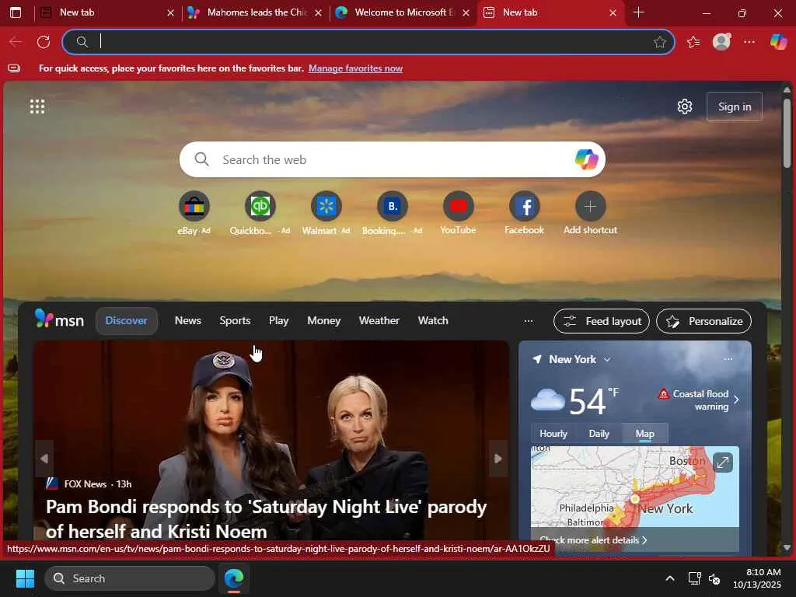The width and height of the screenshot is (796, 597).
Task: Click the Windows taskbar Search box
Action: coord(130,578)
